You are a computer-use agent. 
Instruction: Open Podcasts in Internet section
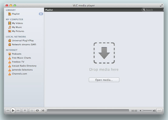(17, 54)
